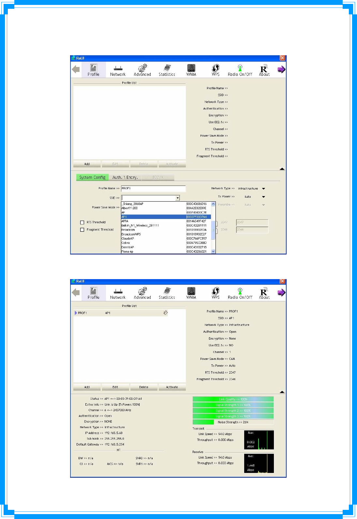Collapse status panel with black triangle above Link Quality
This screenshot has width=357, height=519.
tap(282, 392)
